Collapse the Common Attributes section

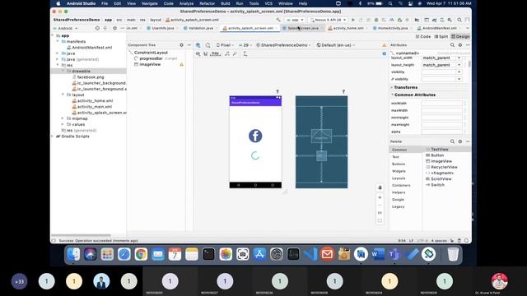pyautogui.click(x=392, y=95)
